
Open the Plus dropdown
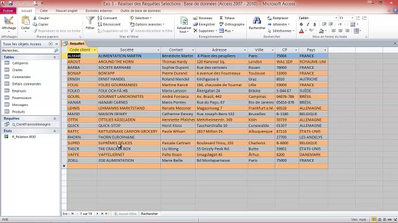click(x=226, y=30)
